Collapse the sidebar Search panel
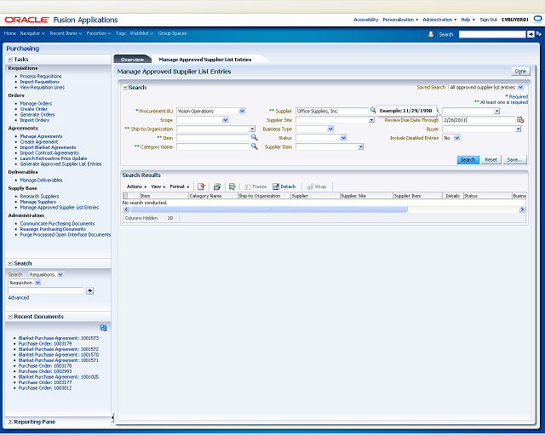Image resolution: width=545 pixels, height=436 pixels. (10, 263)
